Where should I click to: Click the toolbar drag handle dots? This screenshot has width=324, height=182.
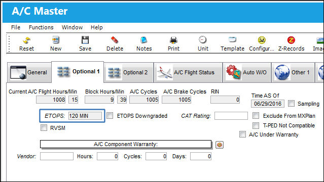coord(9,43)
